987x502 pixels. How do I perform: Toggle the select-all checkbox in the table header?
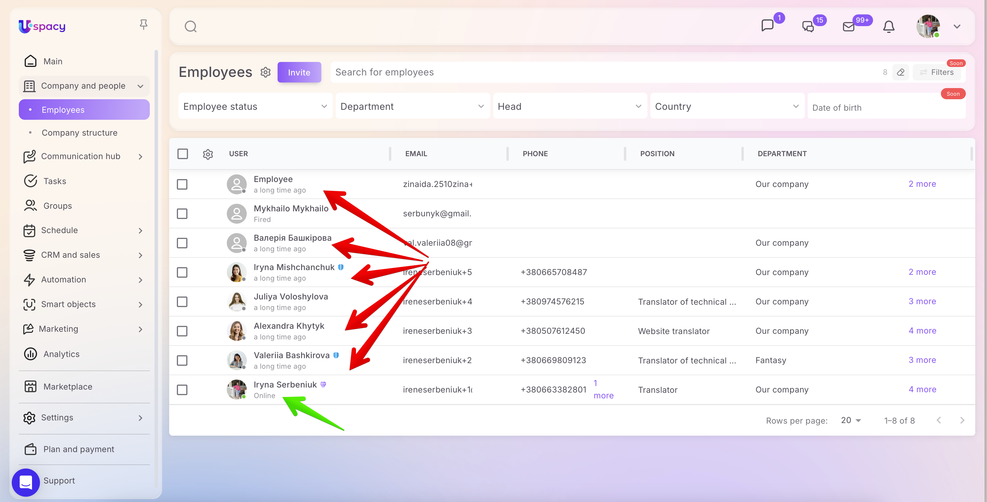pos(183,154)
